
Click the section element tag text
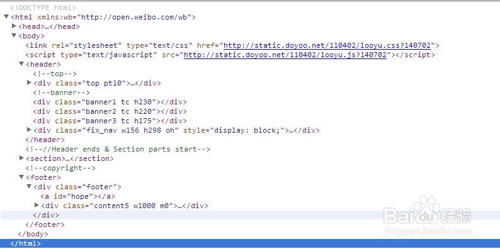(70, 158)
